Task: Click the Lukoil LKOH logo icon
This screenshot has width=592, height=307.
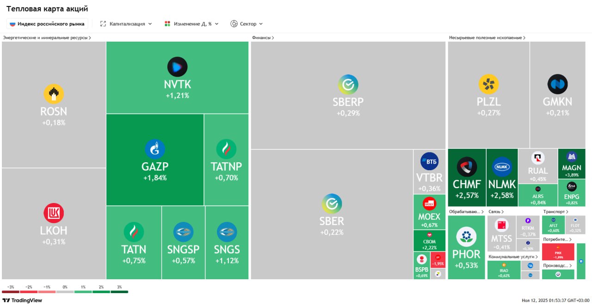Action: coord(54,213)
